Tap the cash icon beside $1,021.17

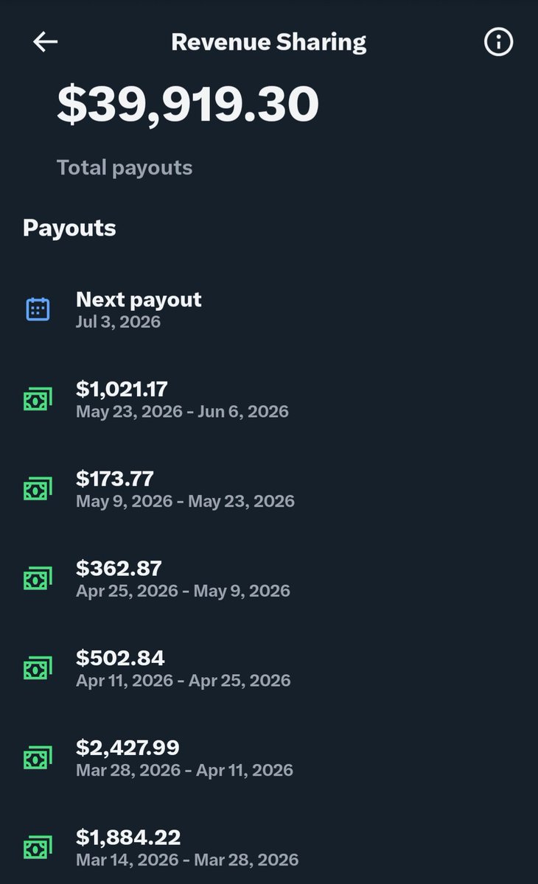tap(38, 399)
